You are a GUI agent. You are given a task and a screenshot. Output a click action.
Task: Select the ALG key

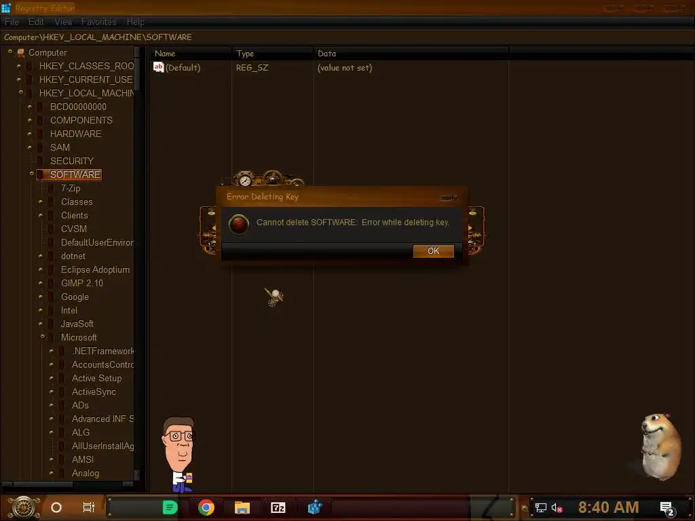tap(81, 432)
